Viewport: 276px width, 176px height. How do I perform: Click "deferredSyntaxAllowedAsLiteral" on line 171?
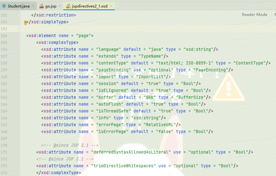coord(131,152)
